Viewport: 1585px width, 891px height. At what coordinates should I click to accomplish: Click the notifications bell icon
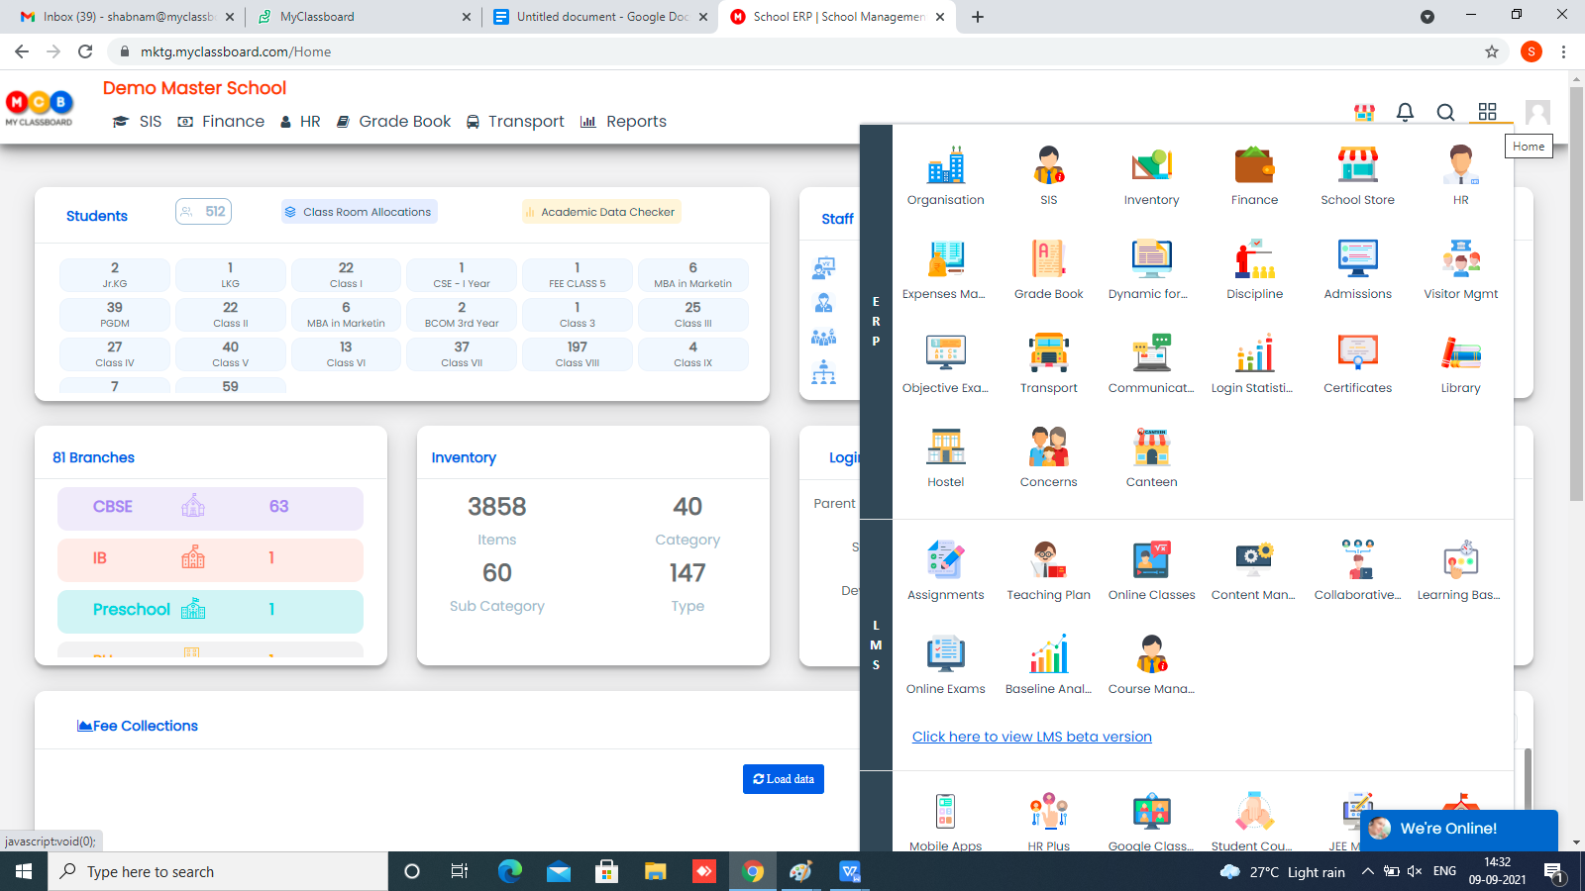click(x=1405, y=112)
